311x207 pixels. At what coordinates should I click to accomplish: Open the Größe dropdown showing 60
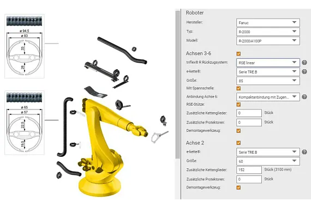(x=268, y=161)
